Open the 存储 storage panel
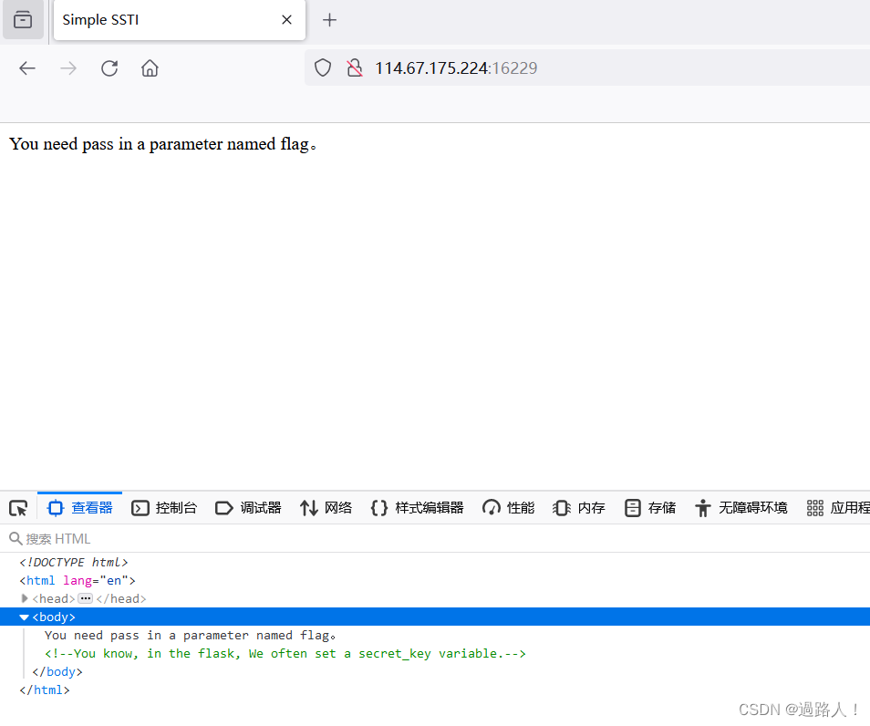 coord(649,508)
